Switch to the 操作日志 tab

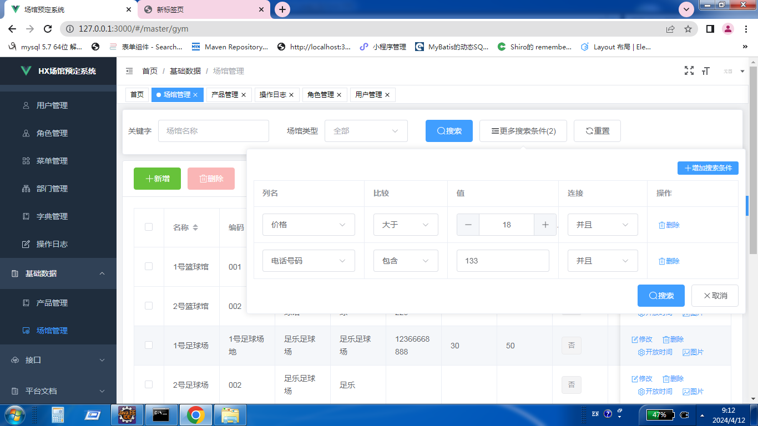click(273, 95)
